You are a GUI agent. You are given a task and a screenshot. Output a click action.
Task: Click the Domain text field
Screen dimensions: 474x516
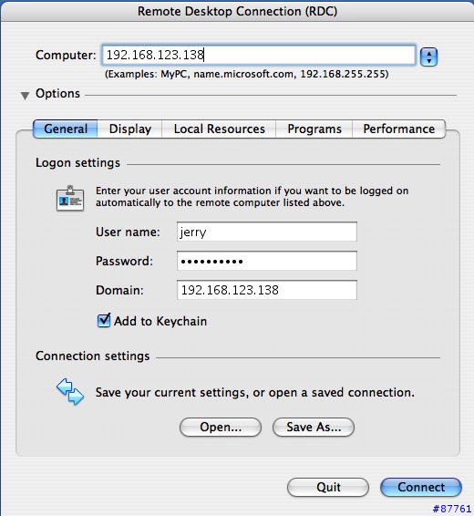[267, 290]
